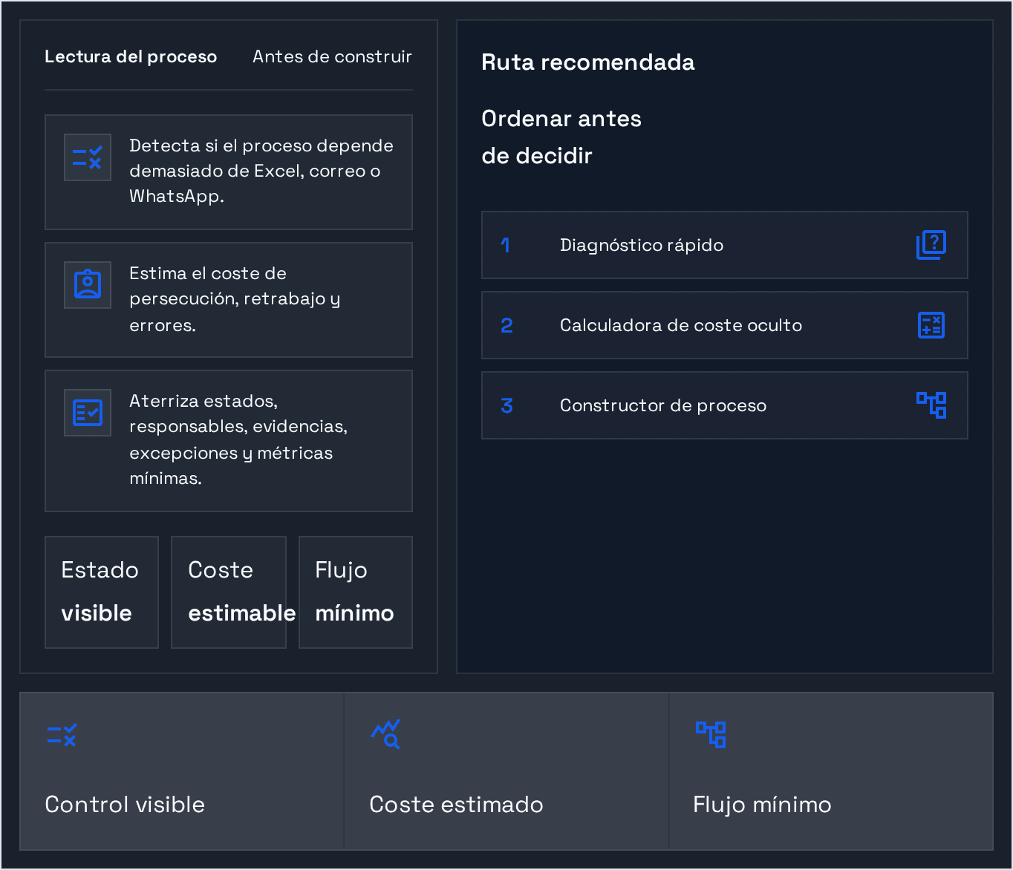The image size is (1013, 870).
Task: Click the Lectura del proceso heading
Action: pos(131,56)
